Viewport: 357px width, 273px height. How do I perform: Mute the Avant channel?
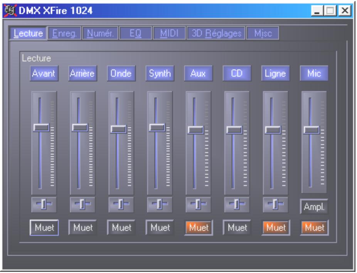click(x=44, y=228)
